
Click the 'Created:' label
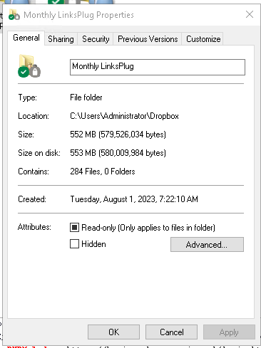point(32,199)
